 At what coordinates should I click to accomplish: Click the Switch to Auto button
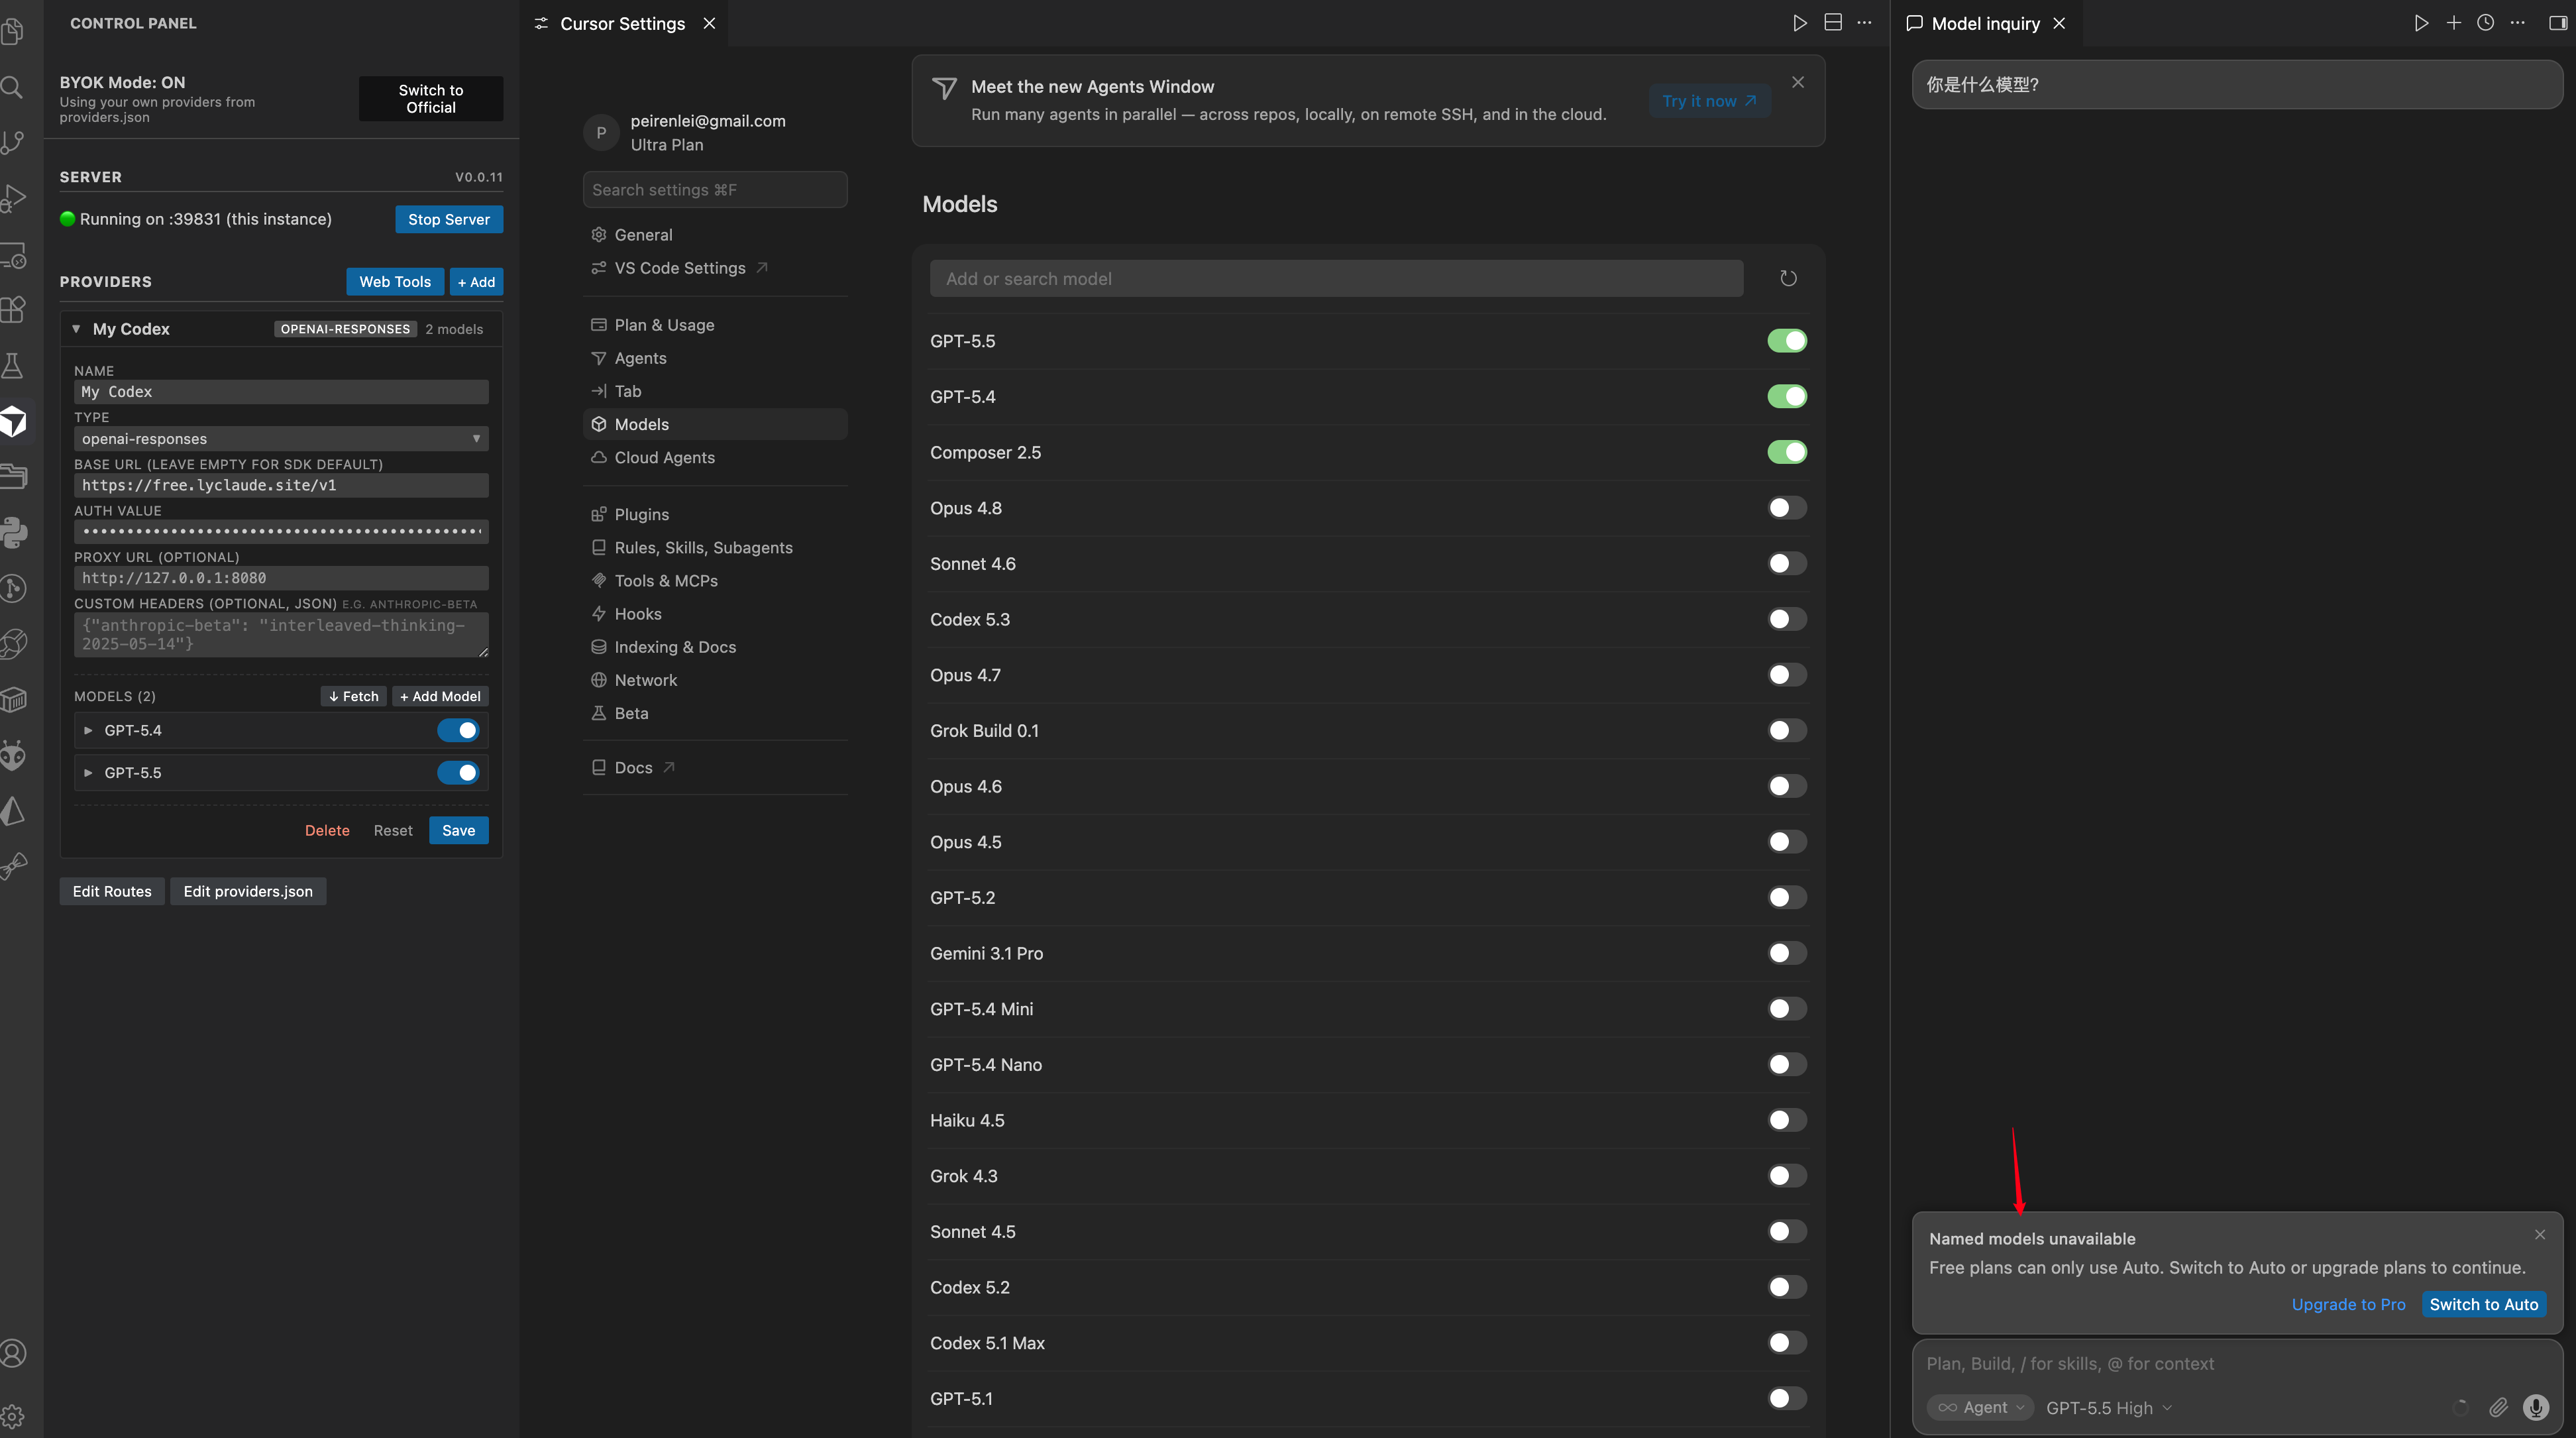(2484, 1304)
